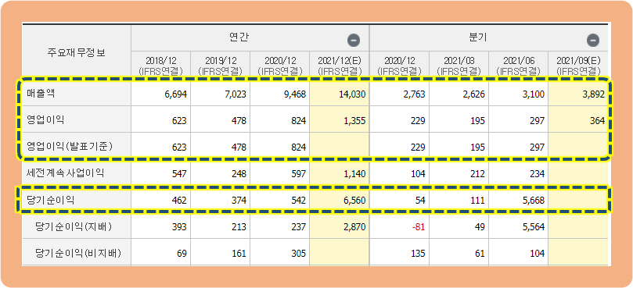Viewport: 633px width, 288px height.
Task: Click the 매출액 row label
Action: pos(40,93)
